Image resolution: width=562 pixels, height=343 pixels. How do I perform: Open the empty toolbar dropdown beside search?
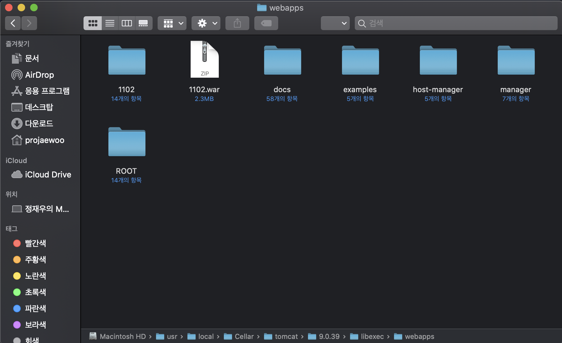coord(335,23)
